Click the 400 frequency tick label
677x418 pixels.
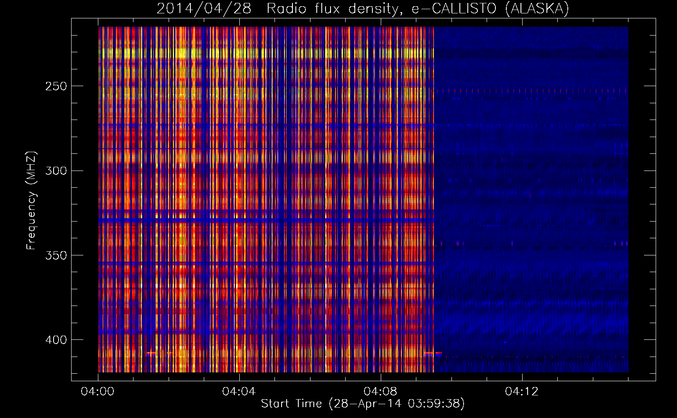(x=56, y=340)
